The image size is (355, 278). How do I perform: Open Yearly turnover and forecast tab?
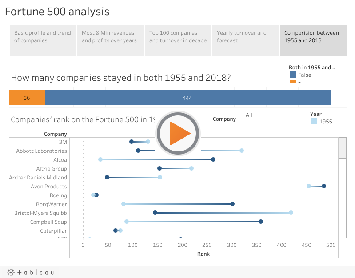245,40
